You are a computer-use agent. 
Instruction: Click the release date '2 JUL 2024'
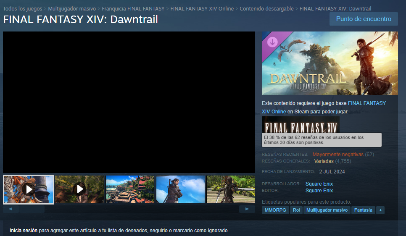click(332, 172)
